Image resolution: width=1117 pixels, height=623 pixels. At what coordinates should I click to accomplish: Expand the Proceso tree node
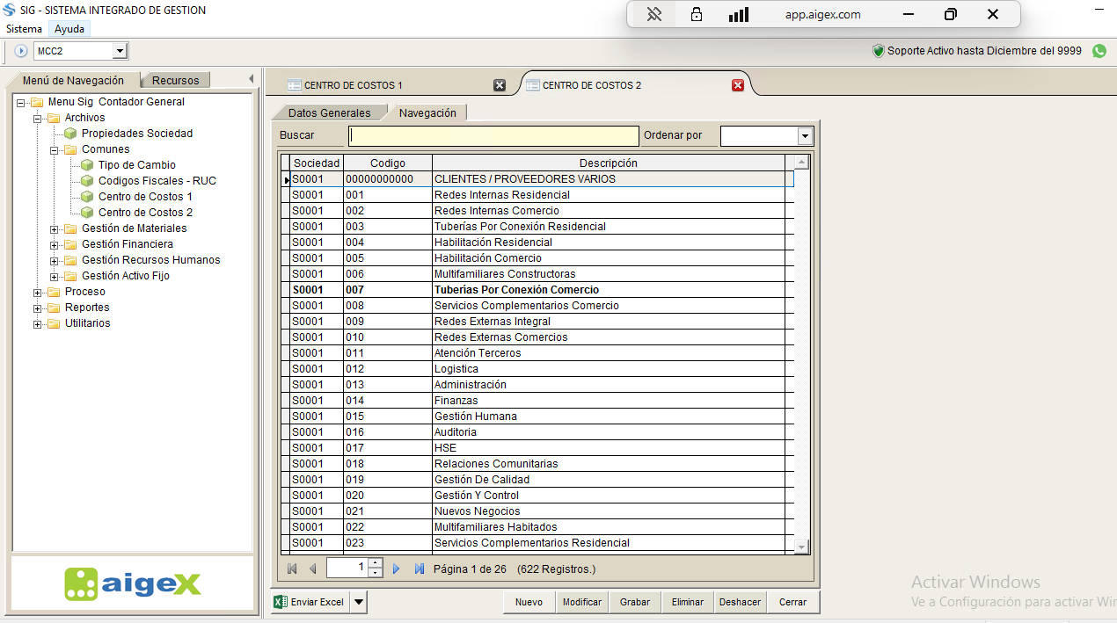pyautogui.click(x=38, y=293)
